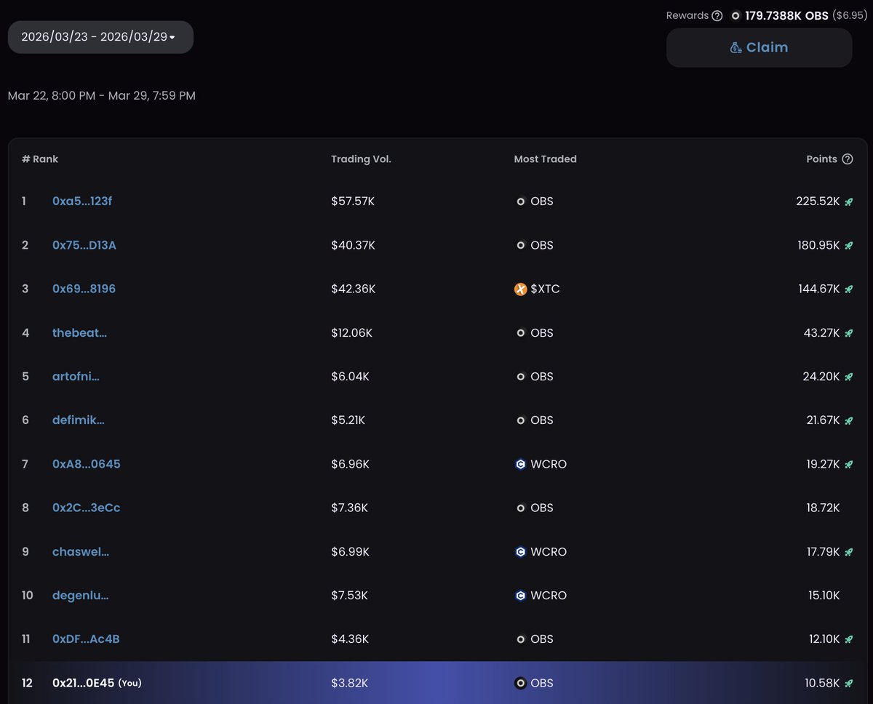Image resolution: width=873 pixels, height=704 pixels.
Task: Click the ($6.95) rewards dollar value
Action: [848, 15]
